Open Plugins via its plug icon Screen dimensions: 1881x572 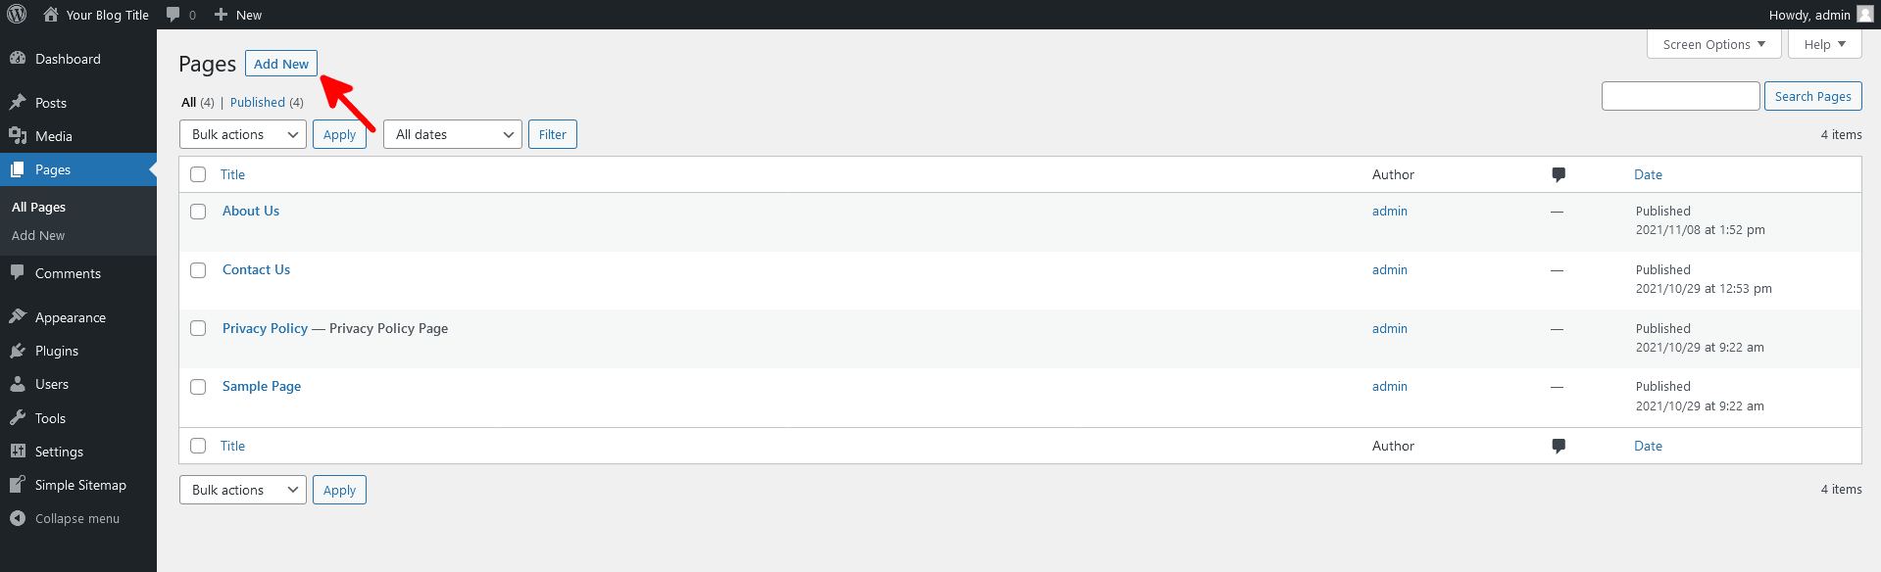coord(18,351)
